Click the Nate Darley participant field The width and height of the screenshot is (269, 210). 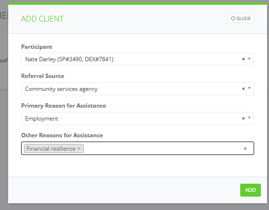[x=138, y=59]
